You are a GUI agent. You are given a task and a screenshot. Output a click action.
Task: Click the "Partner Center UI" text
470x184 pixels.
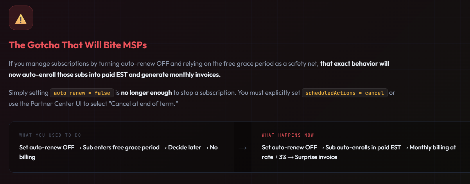click(56, 104)
